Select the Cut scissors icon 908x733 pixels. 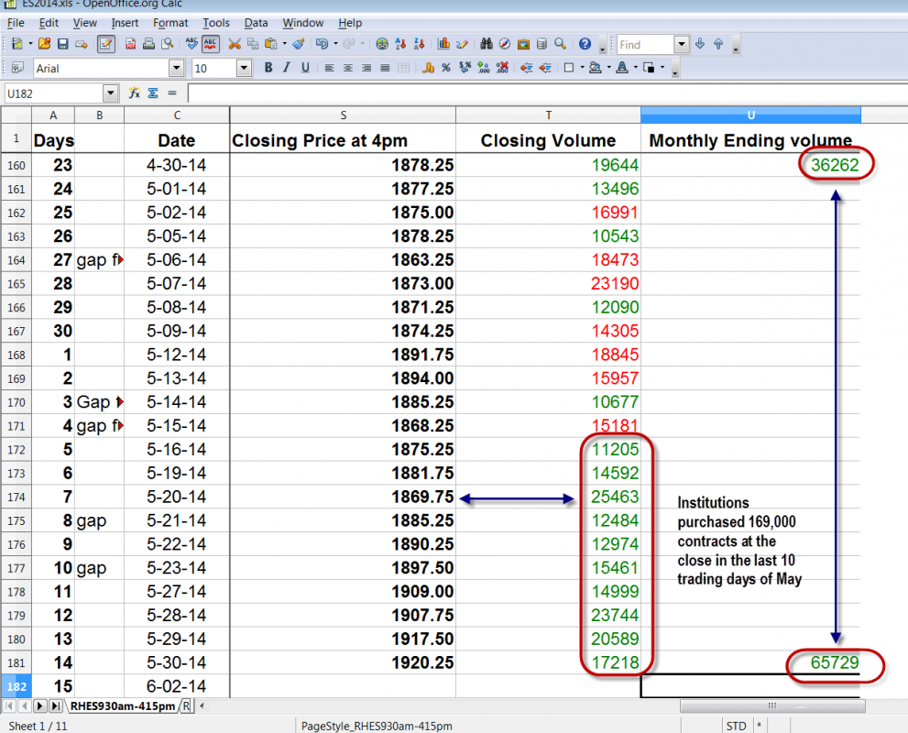tap(235, 44)
